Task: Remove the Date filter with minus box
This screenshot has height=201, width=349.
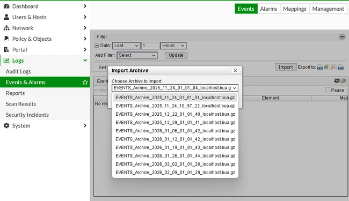Action: [x=97, y=46]
